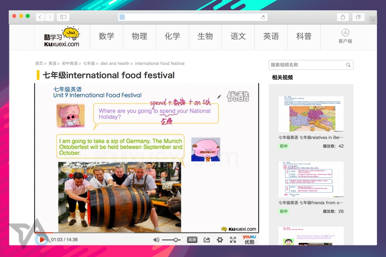Follow the diet and health breadcrumb

115,63
